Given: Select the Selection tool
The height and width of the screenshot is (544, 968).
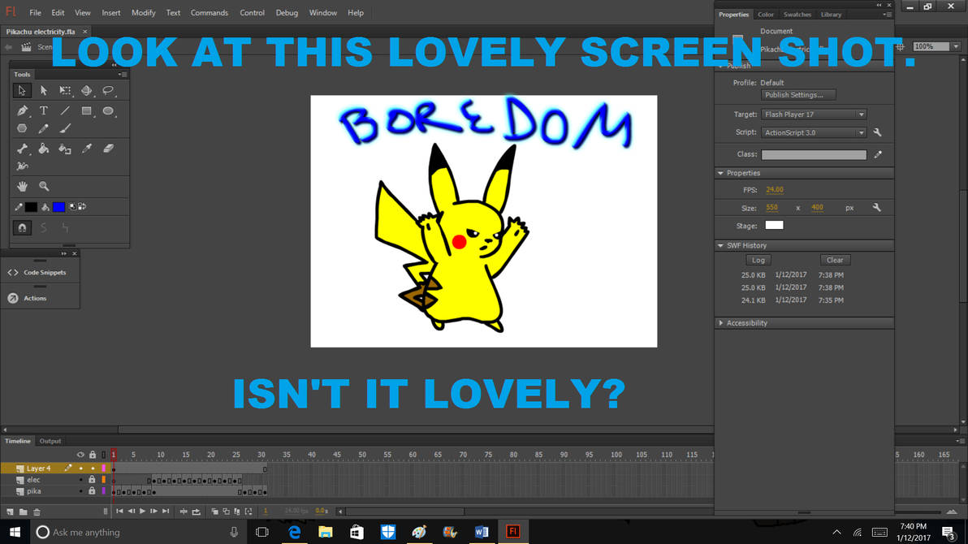Looking at the screenshot, I should point(22,91).
